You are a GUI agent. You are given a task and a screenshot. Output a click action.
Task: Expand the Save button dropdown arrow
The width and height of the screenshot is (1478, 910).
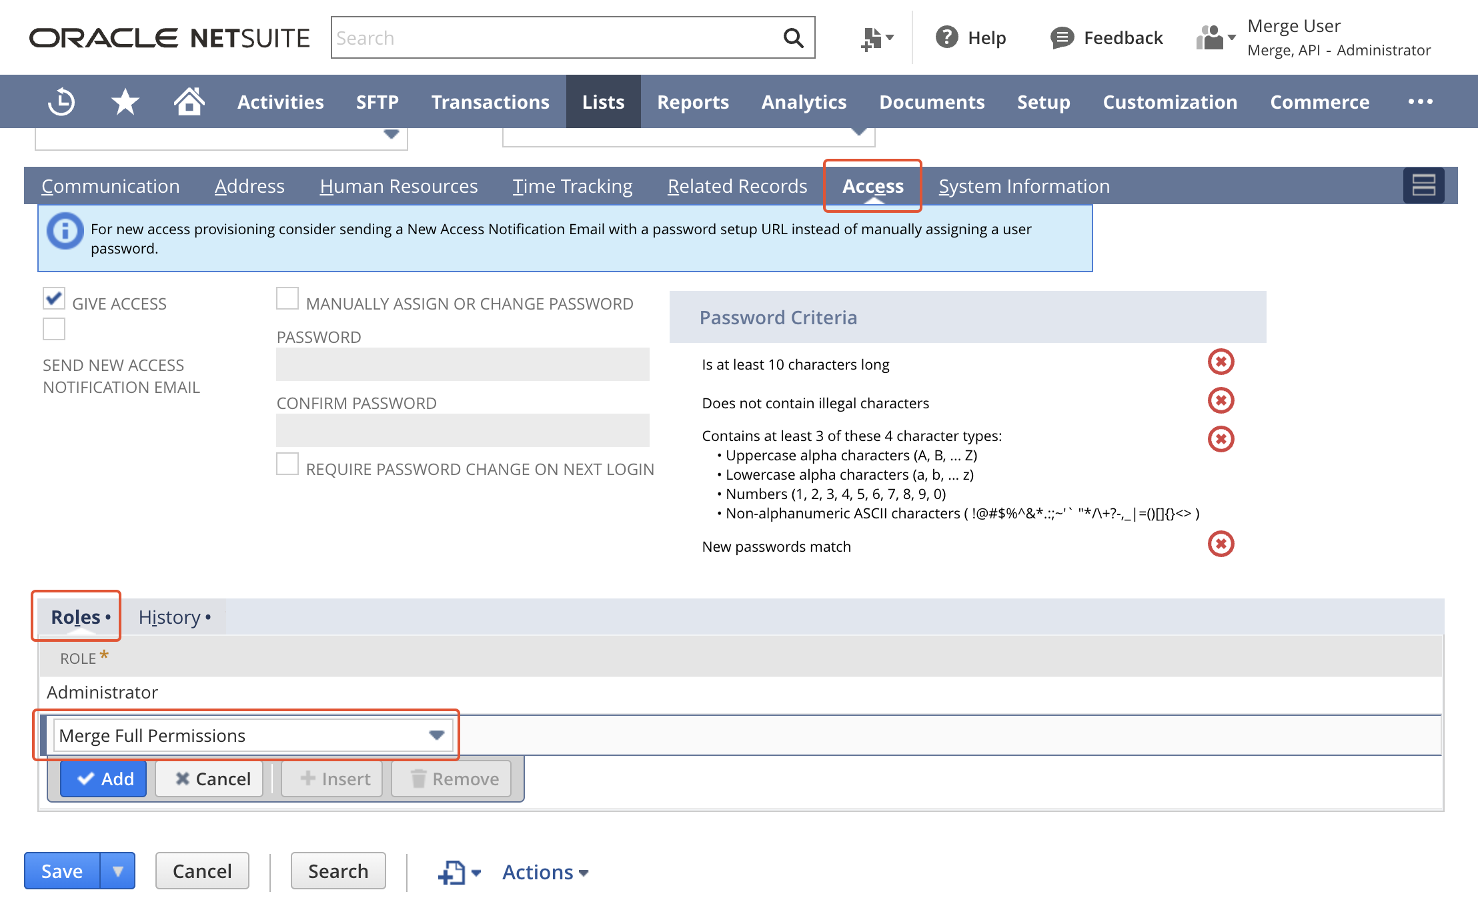pyautogui.click(x=119, y=871)
